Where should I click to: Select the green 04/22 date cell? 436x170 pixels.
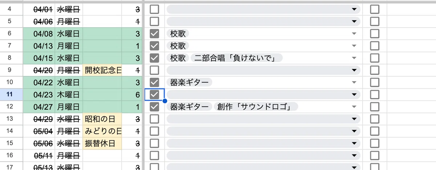click(39, 82)
